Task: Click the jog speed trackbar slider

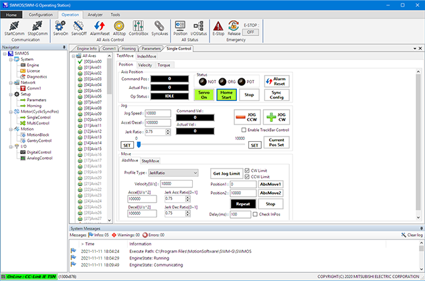Action: pyautogui.click(x=138, y=144)
